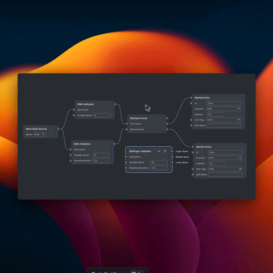
Task: Click Bollinger Data Series input port
Action: click(126, 157)
